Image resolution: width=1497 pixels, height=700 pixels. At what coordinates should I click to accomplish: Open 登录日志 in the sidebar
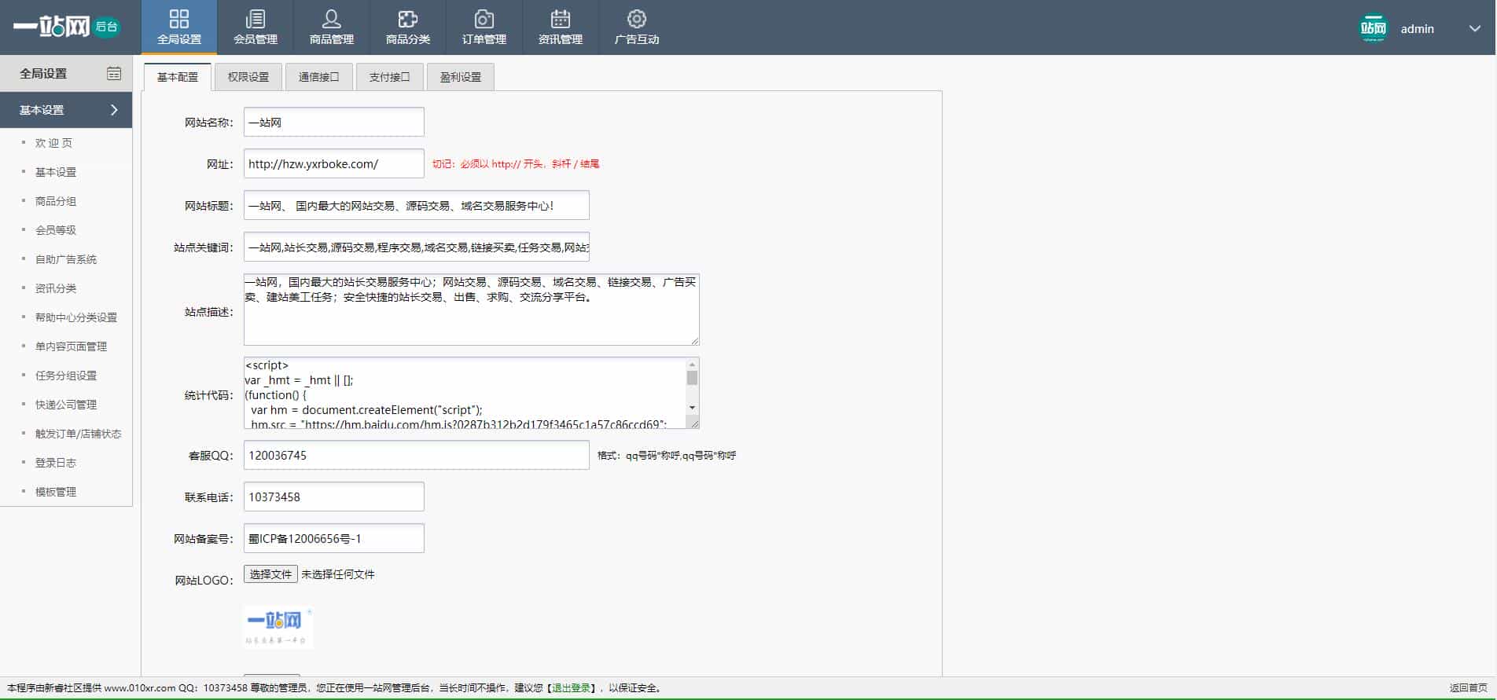click(56, 463)
